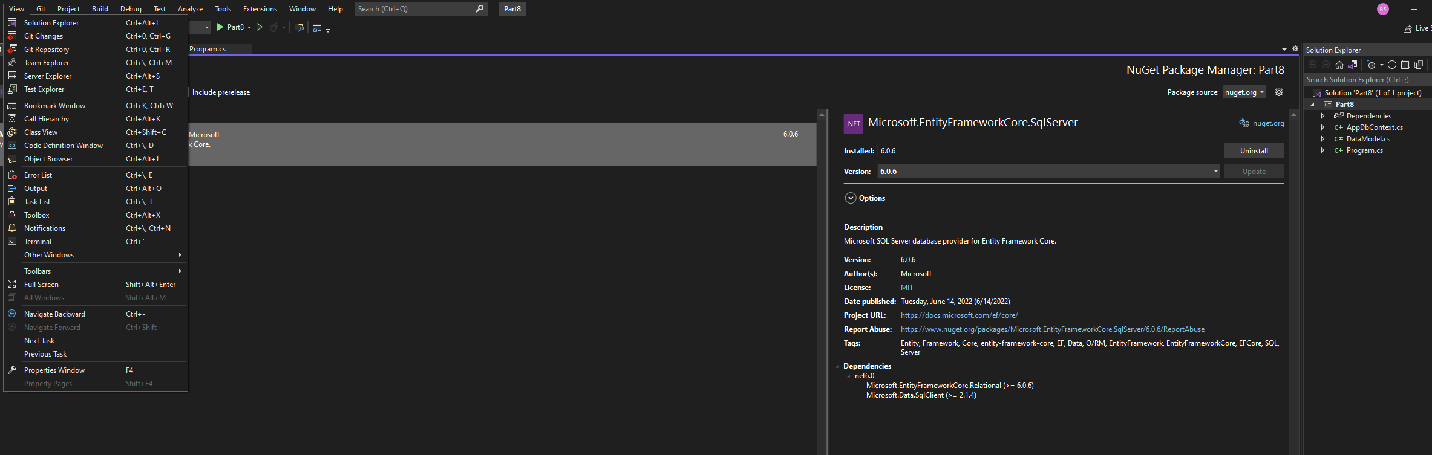This screenshot has width=1432, height=455.
Task: Click the search magnifier icon in the title bar
Action: (480, 9)
